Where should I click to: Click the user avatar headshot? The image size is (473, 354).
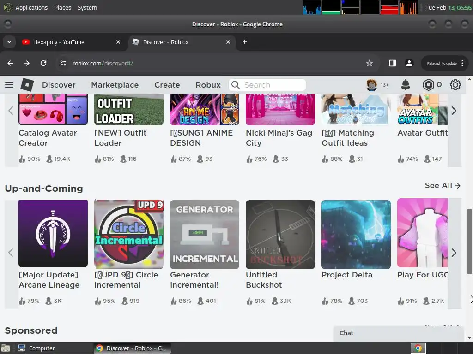pyautogui.click(x=372, y=85)
